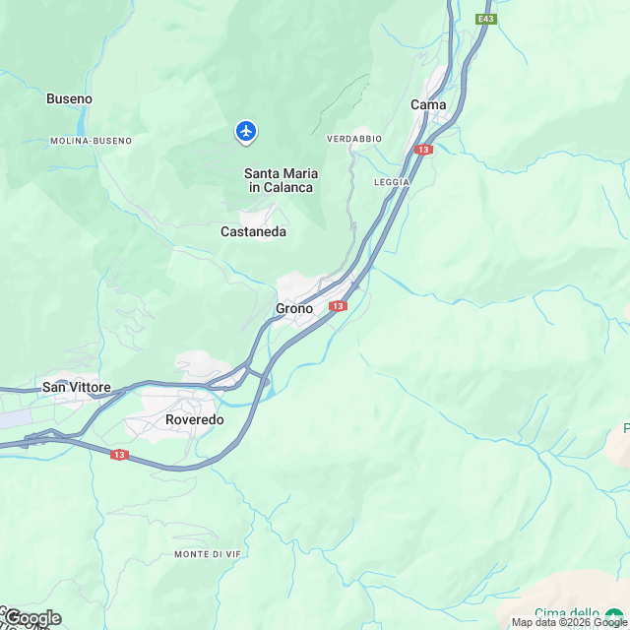The height and width of the screenshot is (630, 630).
Task: Select the Cama town label
Action: pos(428,105)
